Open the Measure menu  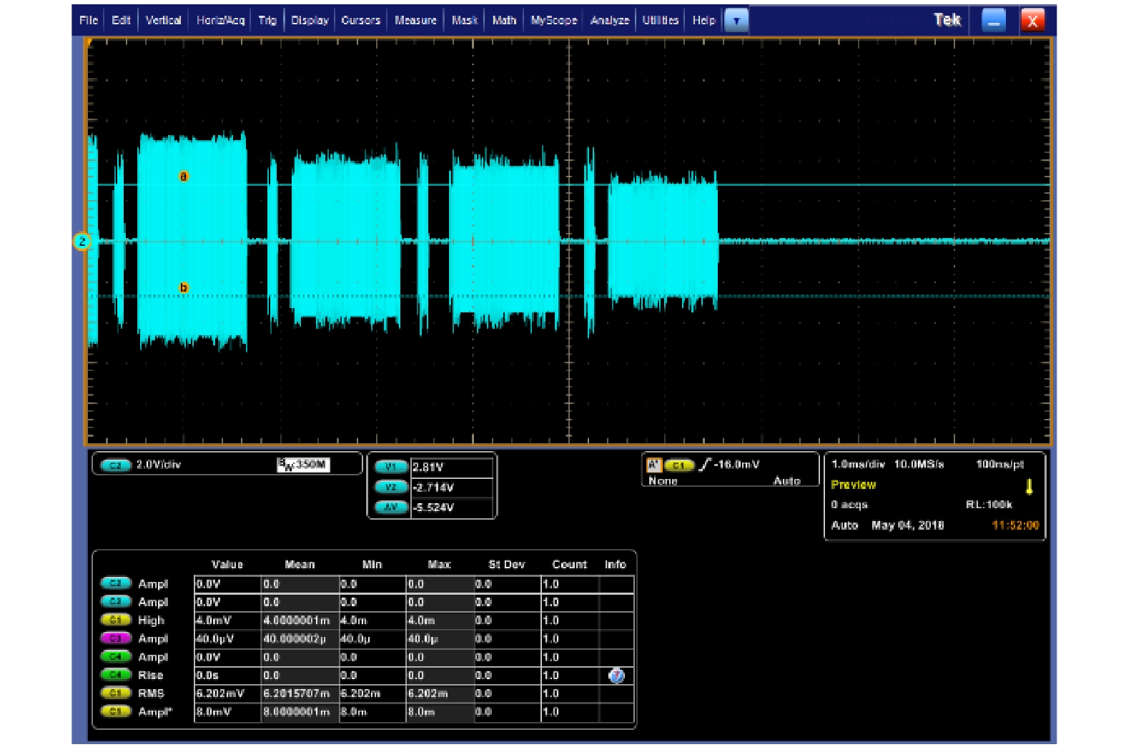(x=415, y=21)
